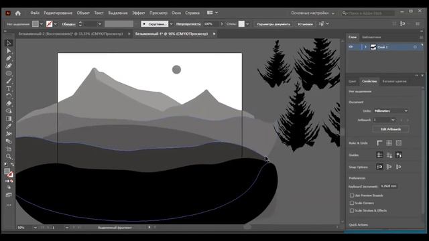Select the Artboard tool

(x=9, y=149)
